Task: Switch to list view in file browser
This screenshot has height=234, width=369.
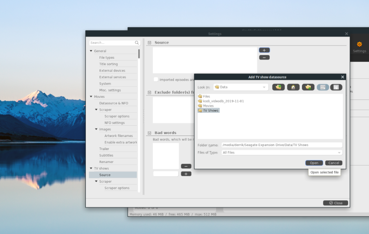Action: click(x=322, y=87)
